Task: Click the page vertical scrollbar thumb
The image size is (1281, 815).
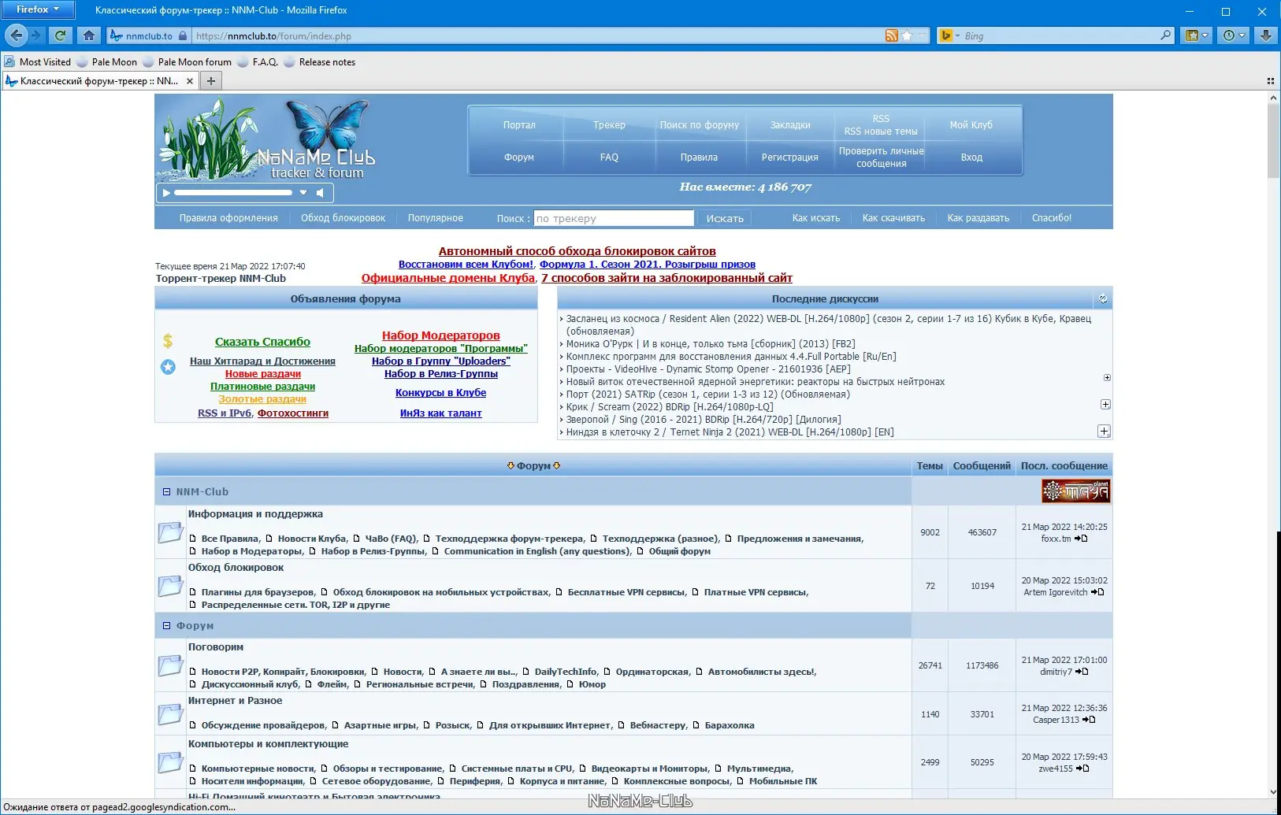Action: click(1273, 142)
